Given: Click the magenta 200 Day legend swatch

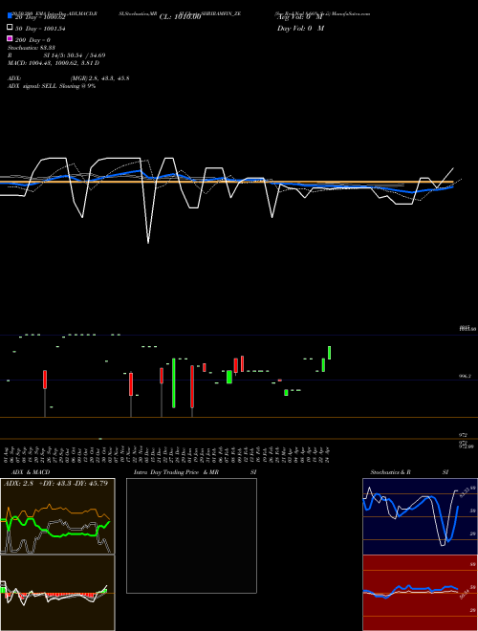Looking at the screenshot, I should [x=10, y=38].
